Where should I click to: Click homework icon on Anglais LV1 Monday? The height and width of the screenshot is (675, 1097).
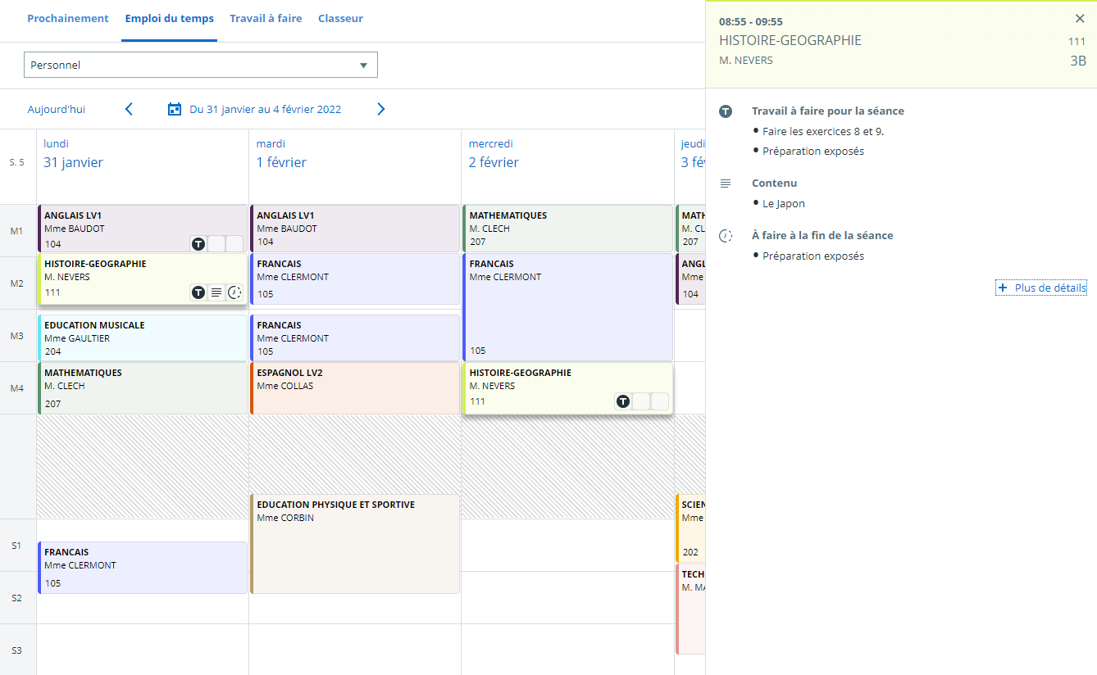pos(198,243)
